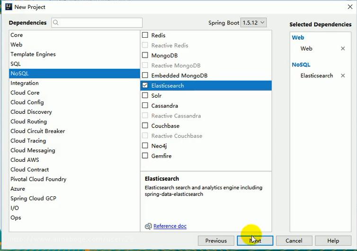Select the Core category
357x251 pixels.
click(x=74, y=35)
